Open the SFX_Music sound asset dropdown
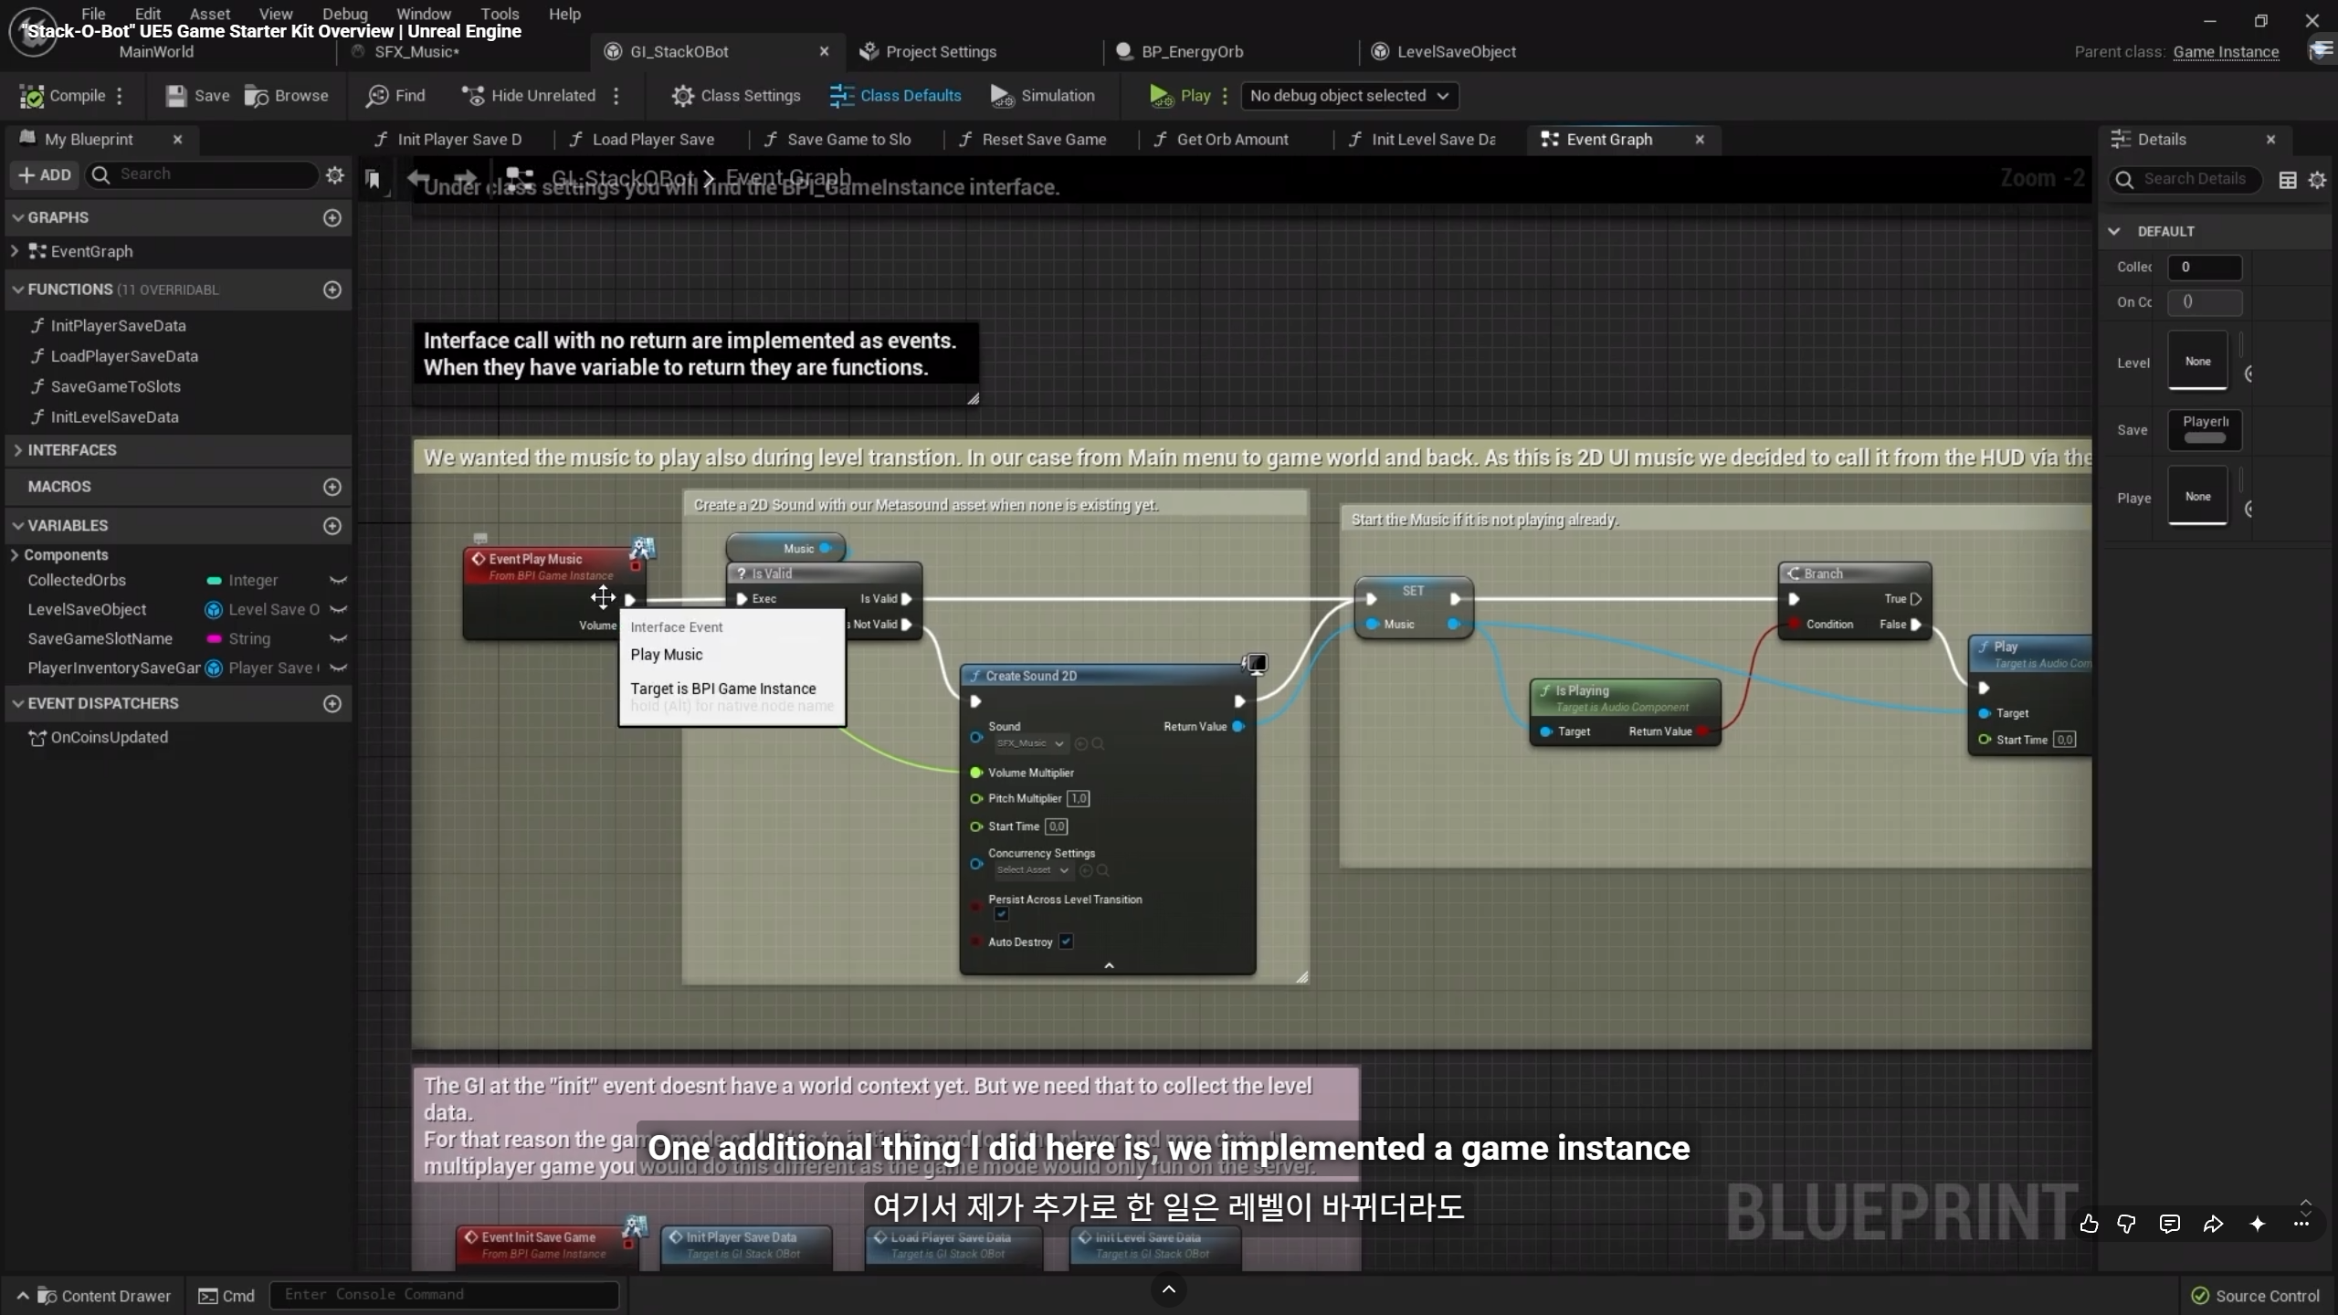The width and height of the screenshot is (2338, 1315). tap(1030, 744)
